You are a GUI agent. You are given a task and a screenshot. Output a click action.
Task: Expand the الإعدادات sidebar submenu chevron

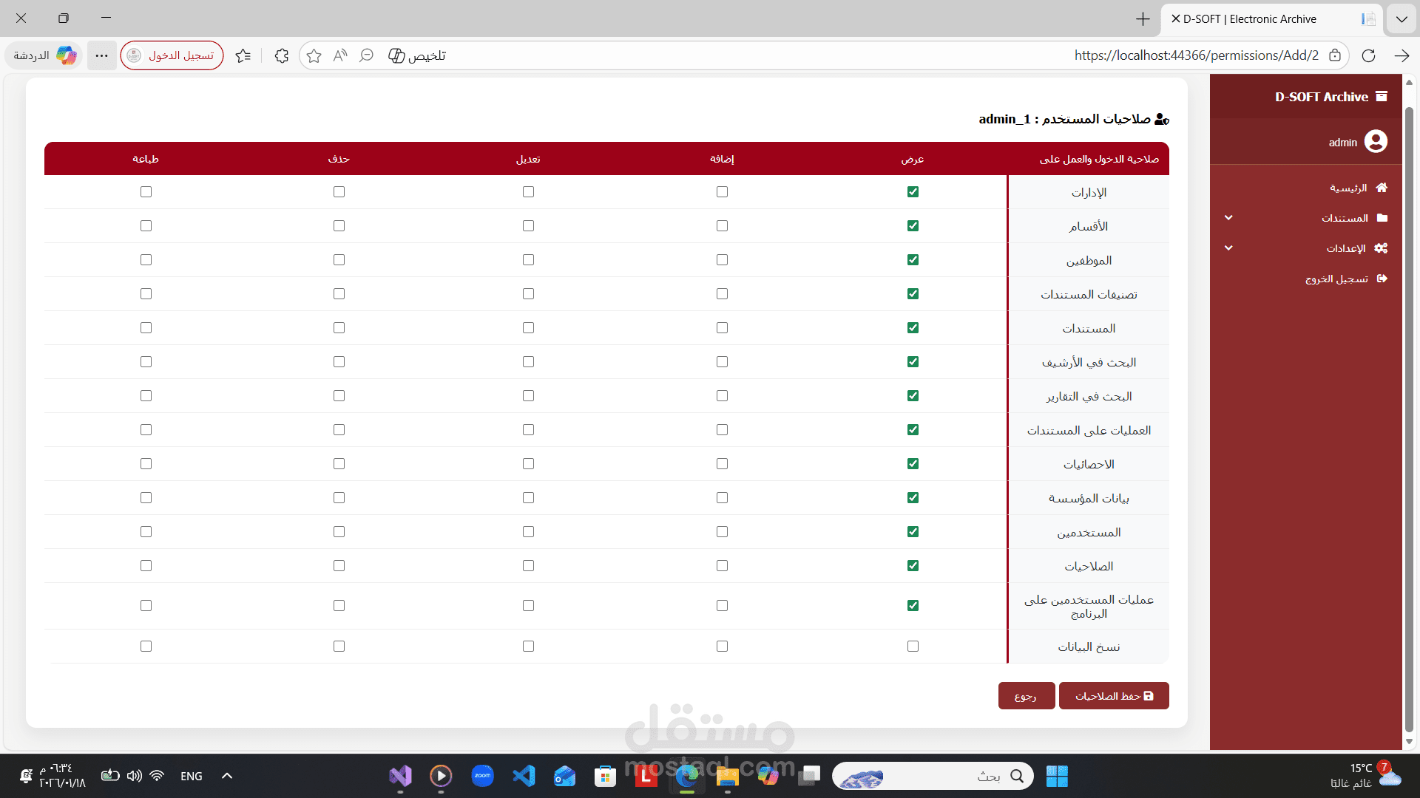click(x=1228, y=248)
